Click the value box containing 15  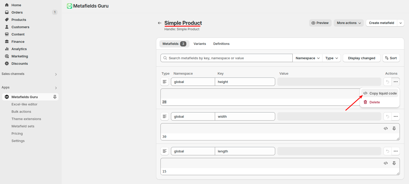(280, 167)
